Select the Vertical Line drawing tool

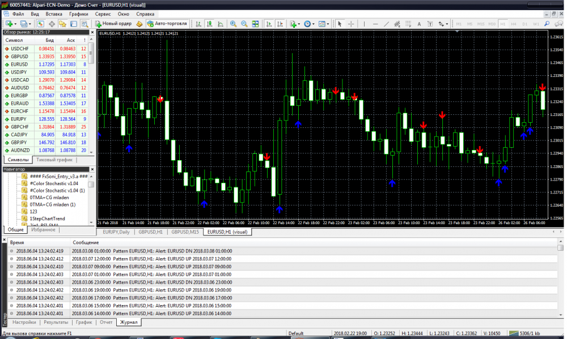[x=364, y=24]
